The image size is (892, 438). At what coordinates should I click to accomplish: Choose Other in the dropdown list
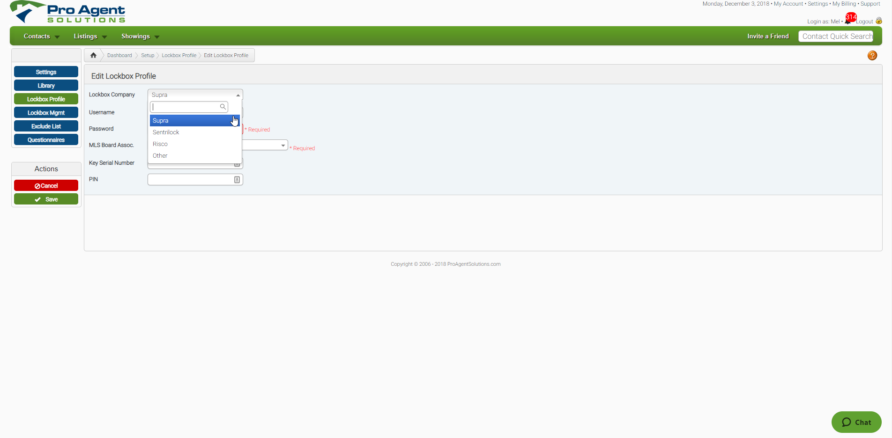tap(195, 156)
